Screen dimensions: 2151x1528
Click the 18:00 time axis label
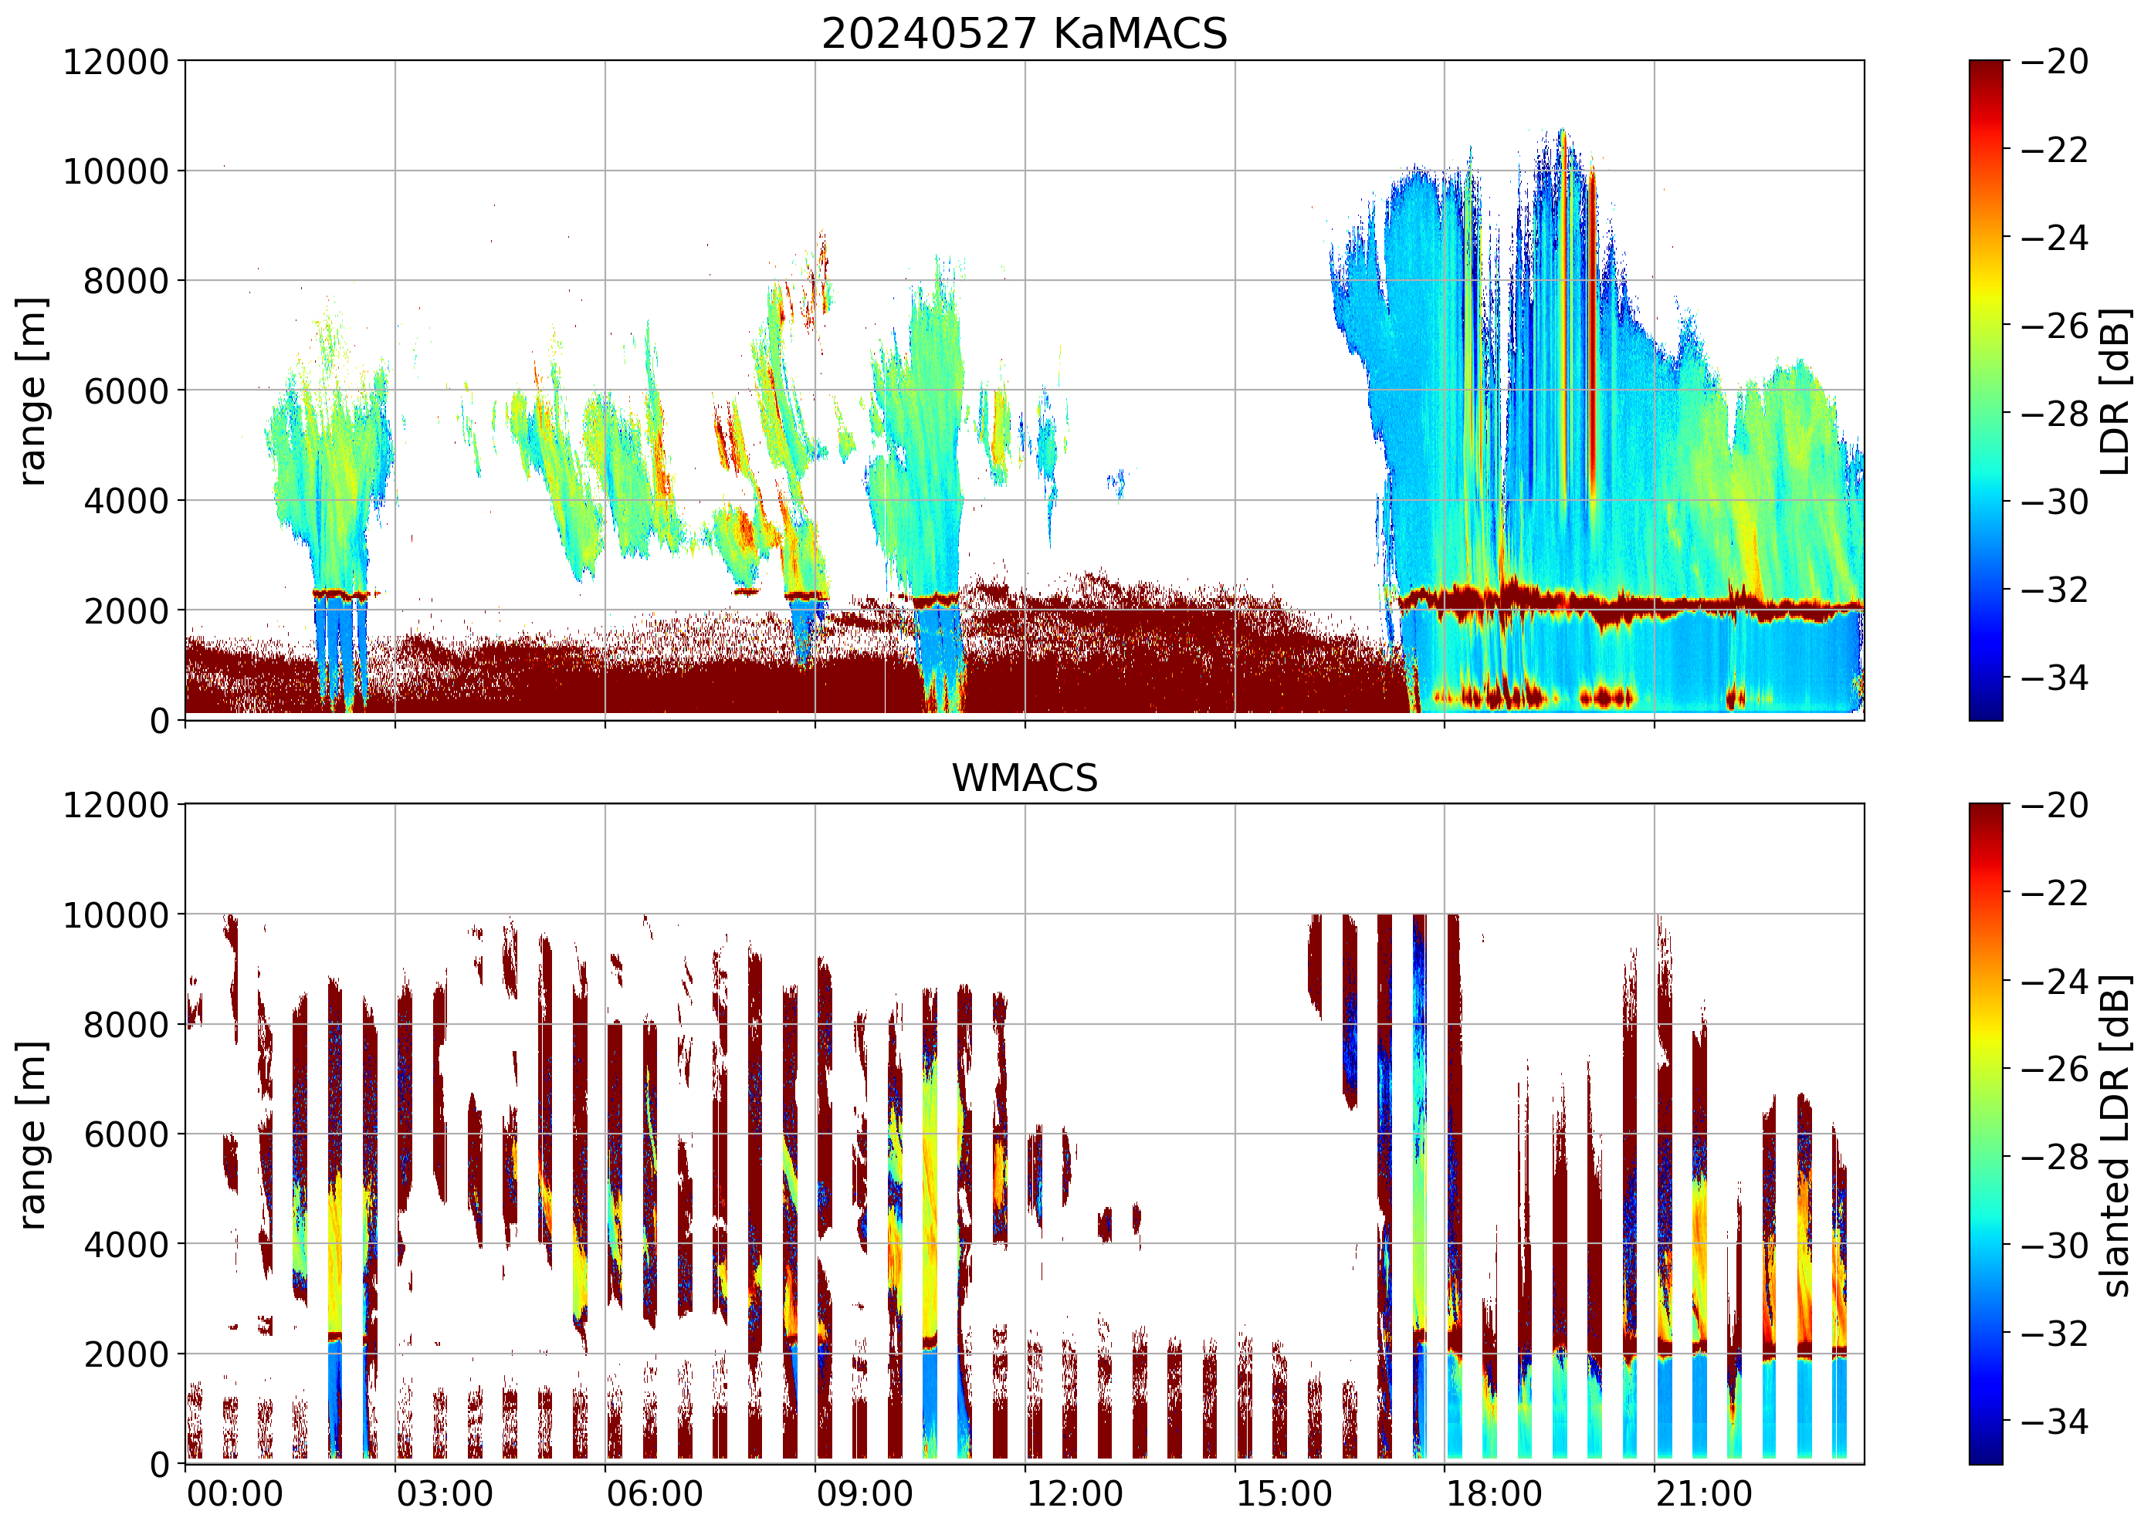(1494, 1494)
